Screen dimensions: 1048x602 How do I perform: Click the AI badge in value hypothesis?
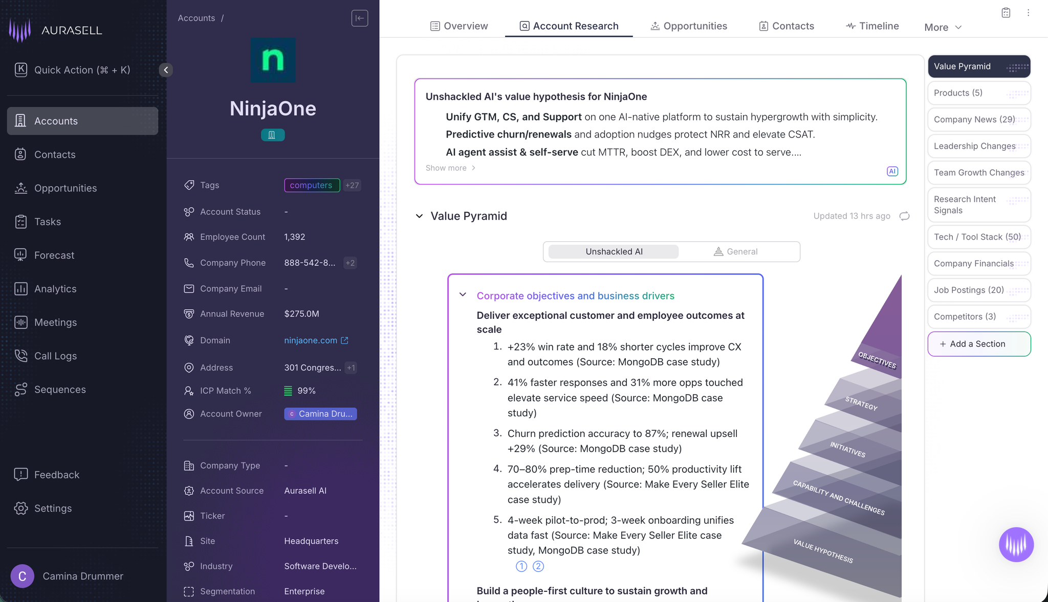892,172
